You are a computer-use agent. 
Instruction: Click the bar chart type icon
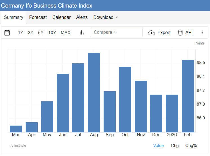pyautogui.click(x=82, y=33)
